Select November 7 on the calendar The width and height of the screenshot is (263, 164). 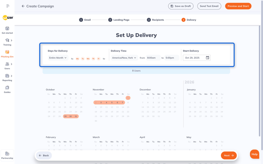(x=122, y=103)
